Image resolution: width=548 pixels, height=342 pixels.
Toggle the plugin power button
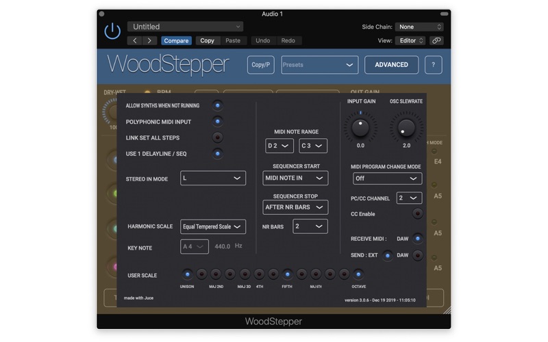112,31
